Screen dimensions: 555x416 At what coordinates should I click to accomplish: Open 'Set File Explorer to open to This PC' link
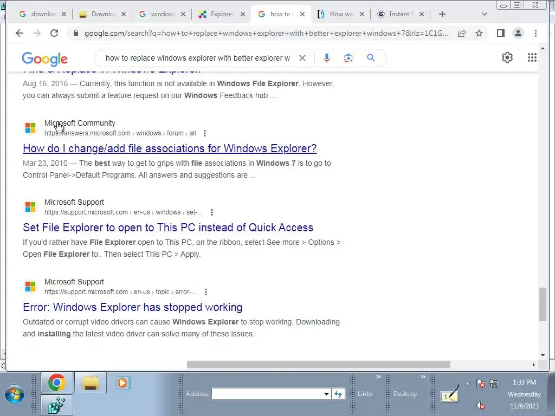tap(168, 227)
